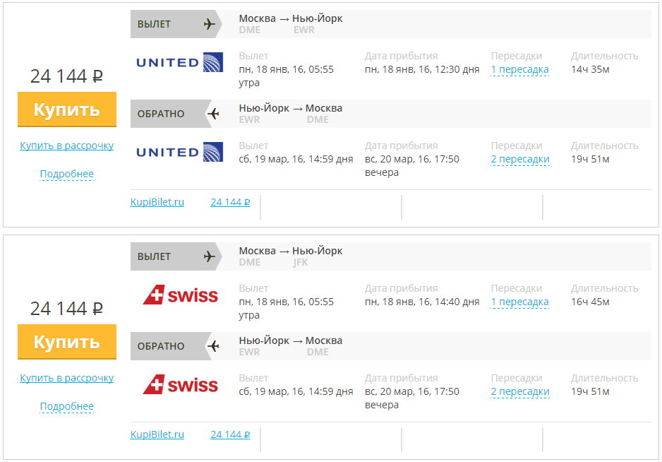
Task: Click the United logo on the return flight
Action: coord(179,152)
